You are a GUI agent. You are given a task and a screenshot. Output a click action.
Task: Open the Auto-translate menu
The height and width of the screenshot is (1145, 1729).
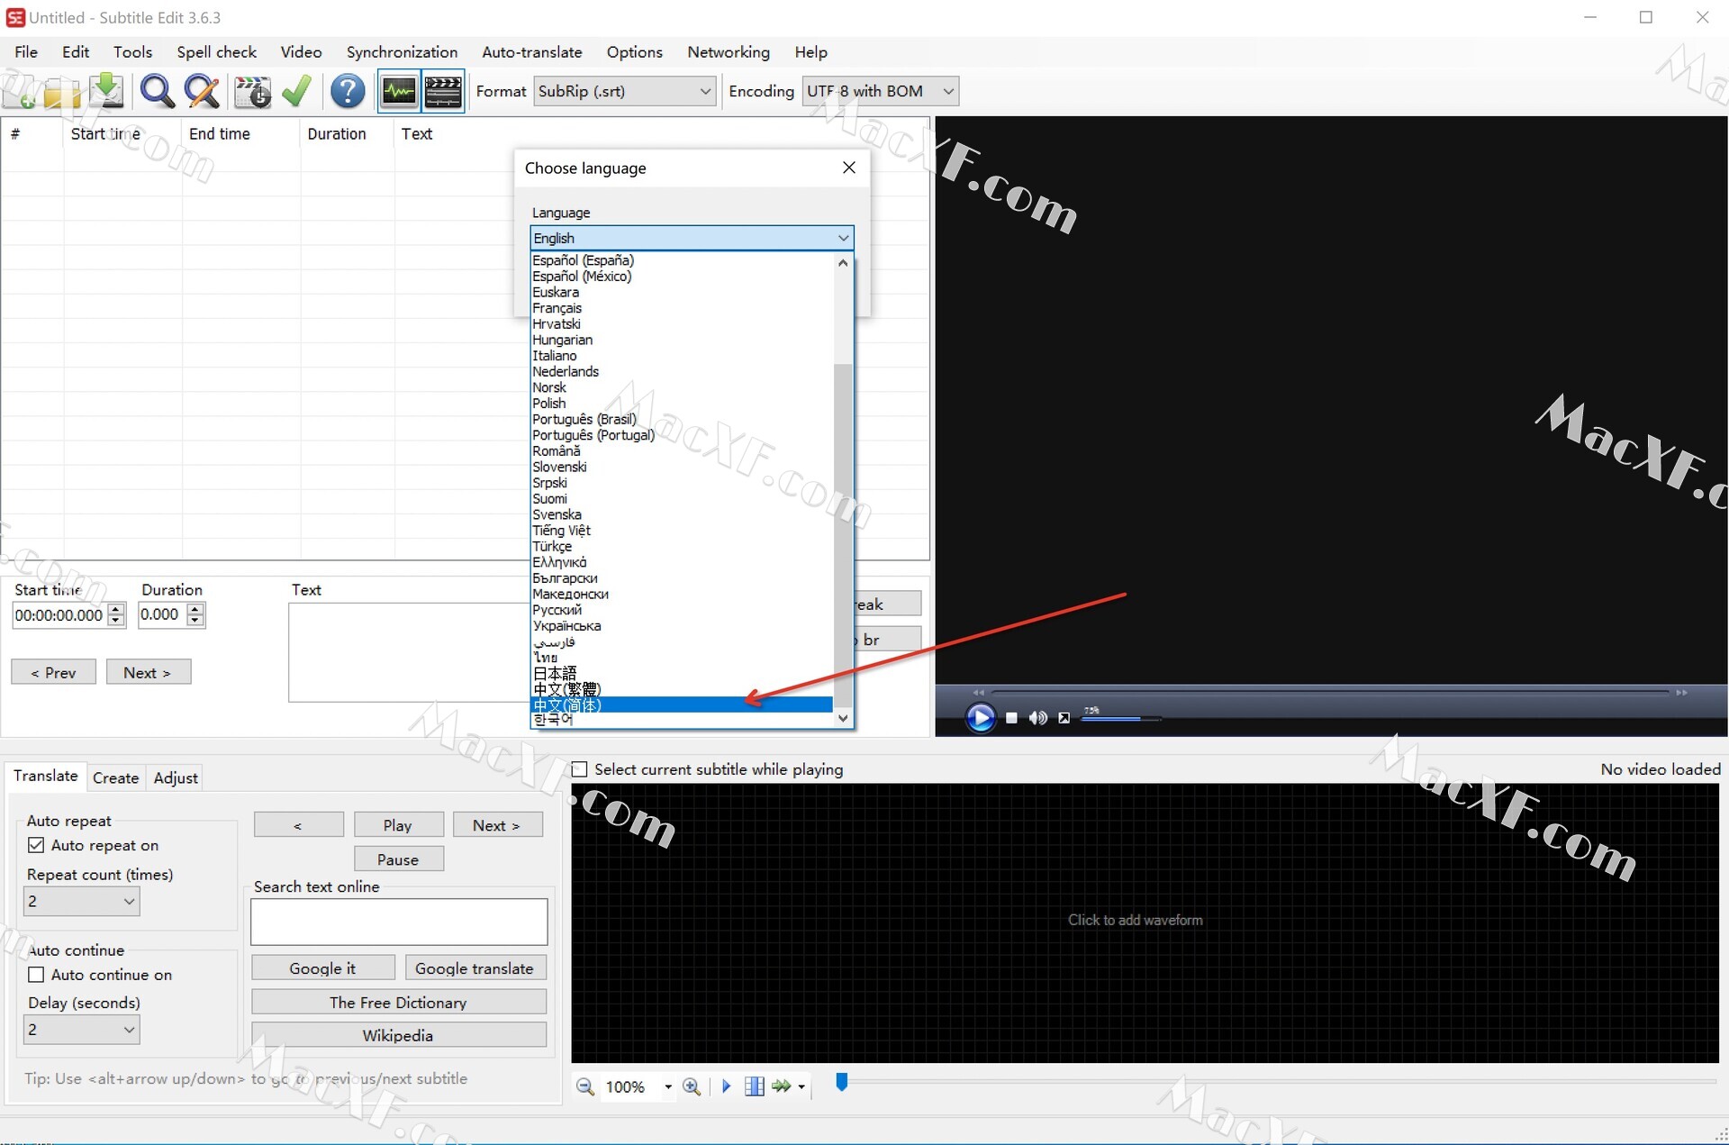pyautogui.click(x=531, y=52)
